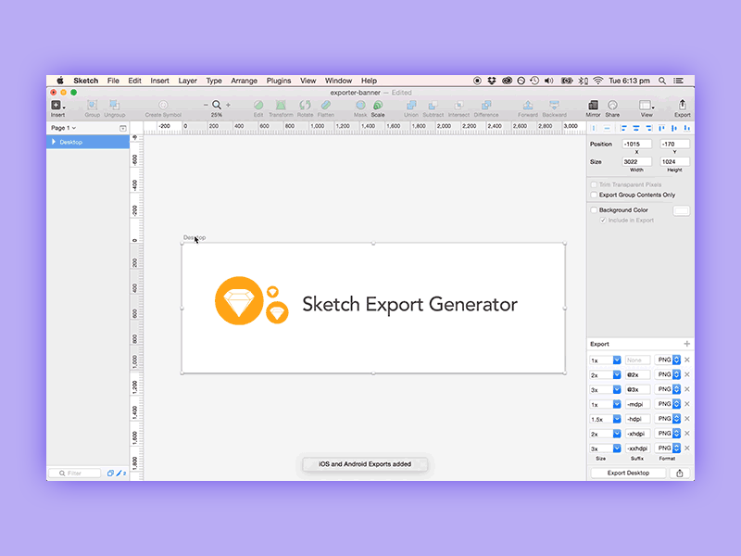741x556 pixels.
Task: Remove the -xxhdpi export row
Action: pos(687,448)
